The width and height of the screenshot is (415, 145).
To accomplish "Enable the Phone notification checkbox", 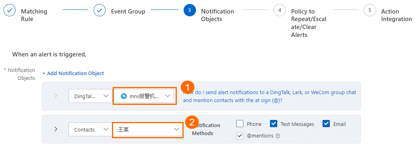I will 240,124.
